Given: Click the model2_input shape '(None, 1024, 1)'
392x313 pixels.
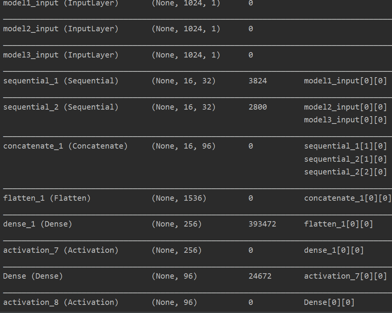Looking at the screenshot, I should (186, 29).
